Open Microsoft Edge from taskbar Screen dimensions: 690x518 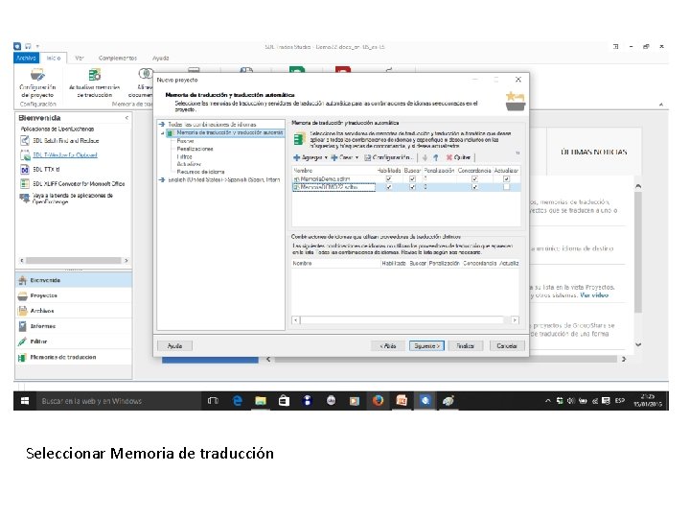click(x=238, y=401)
